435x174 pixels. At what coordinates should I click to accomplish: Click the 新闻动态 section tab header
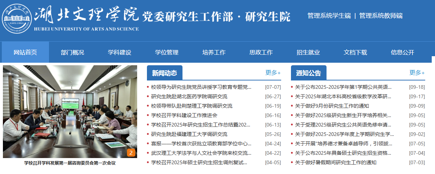tap(164, 73)
